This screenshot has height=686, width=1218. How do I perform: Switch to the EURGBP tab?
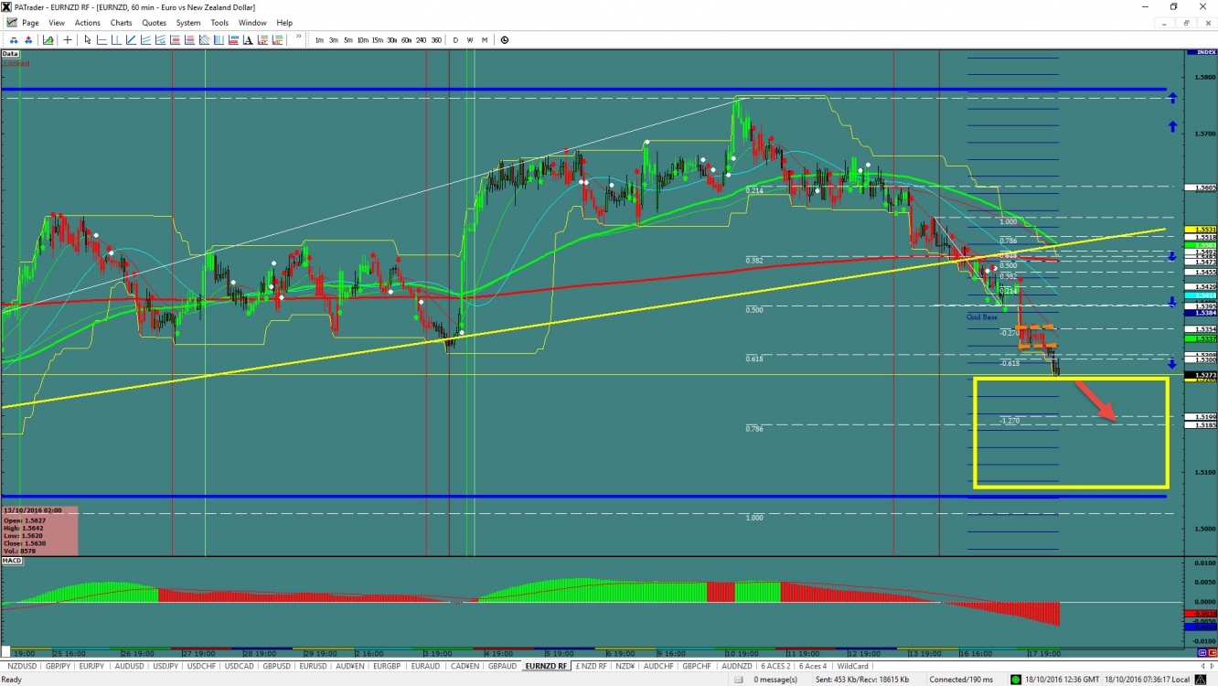[x=387, y=666]
